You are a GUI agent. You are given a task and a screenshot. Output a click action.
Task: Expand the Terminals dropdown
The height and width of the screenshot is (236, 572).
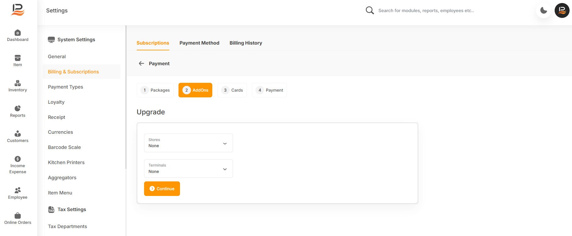[x=189, y=169]
